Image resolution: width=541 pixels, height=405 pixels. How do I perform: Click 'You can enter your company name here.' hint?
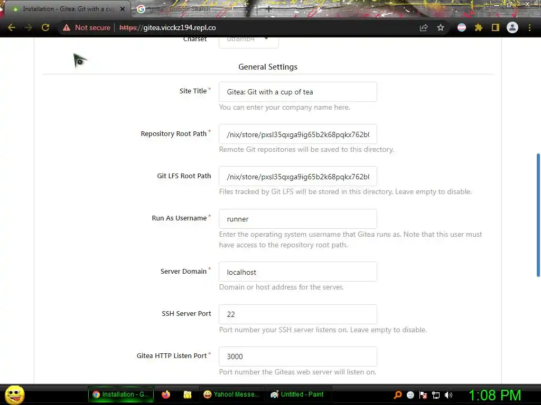coord(284,108)
